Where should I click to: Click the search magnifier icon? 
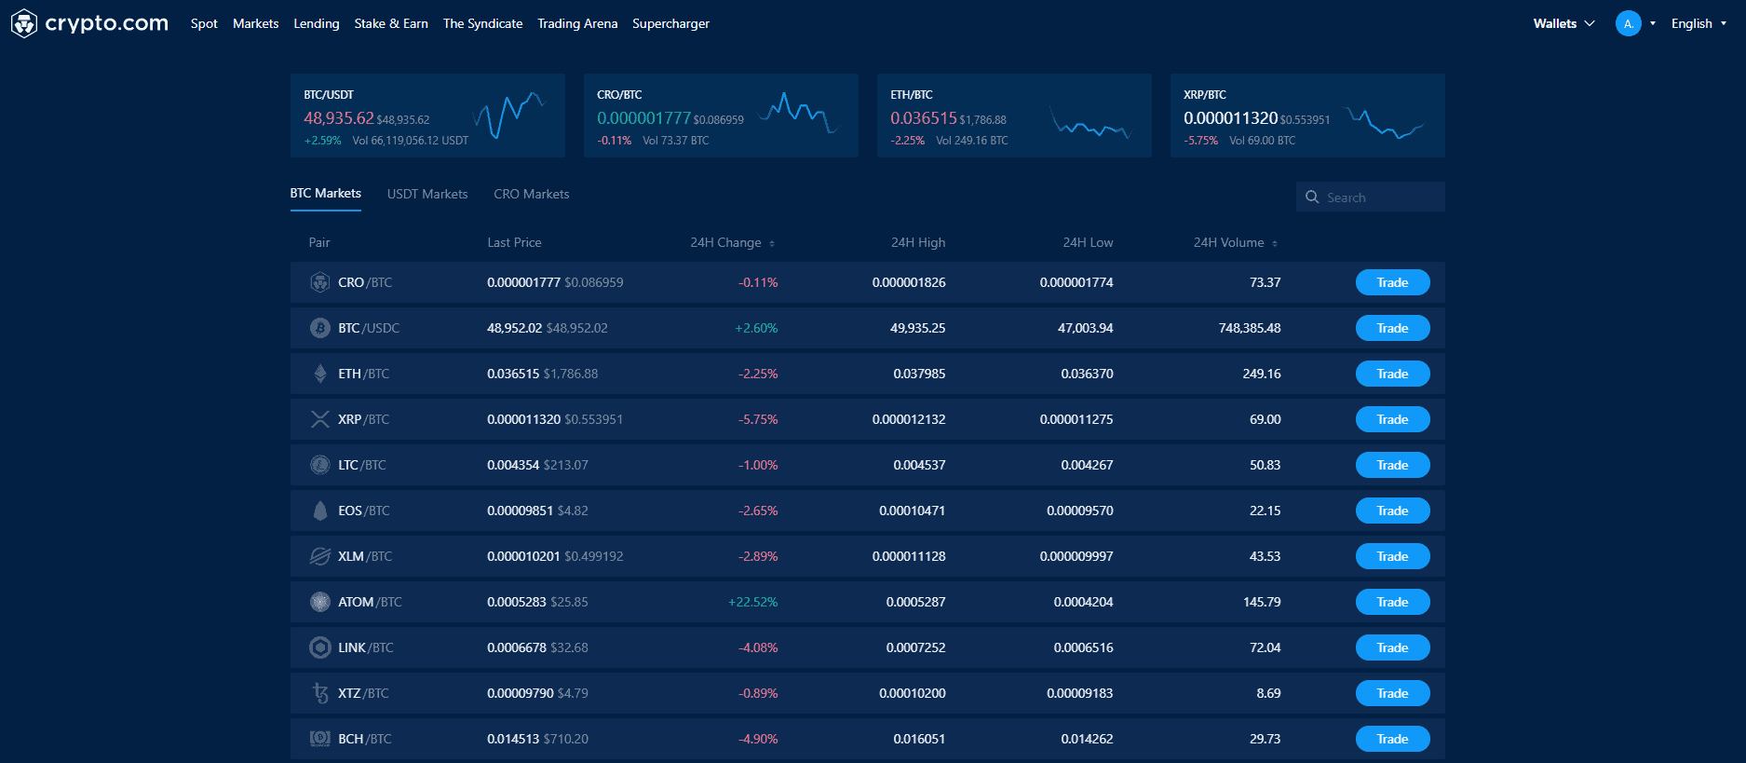(1312, 198)
